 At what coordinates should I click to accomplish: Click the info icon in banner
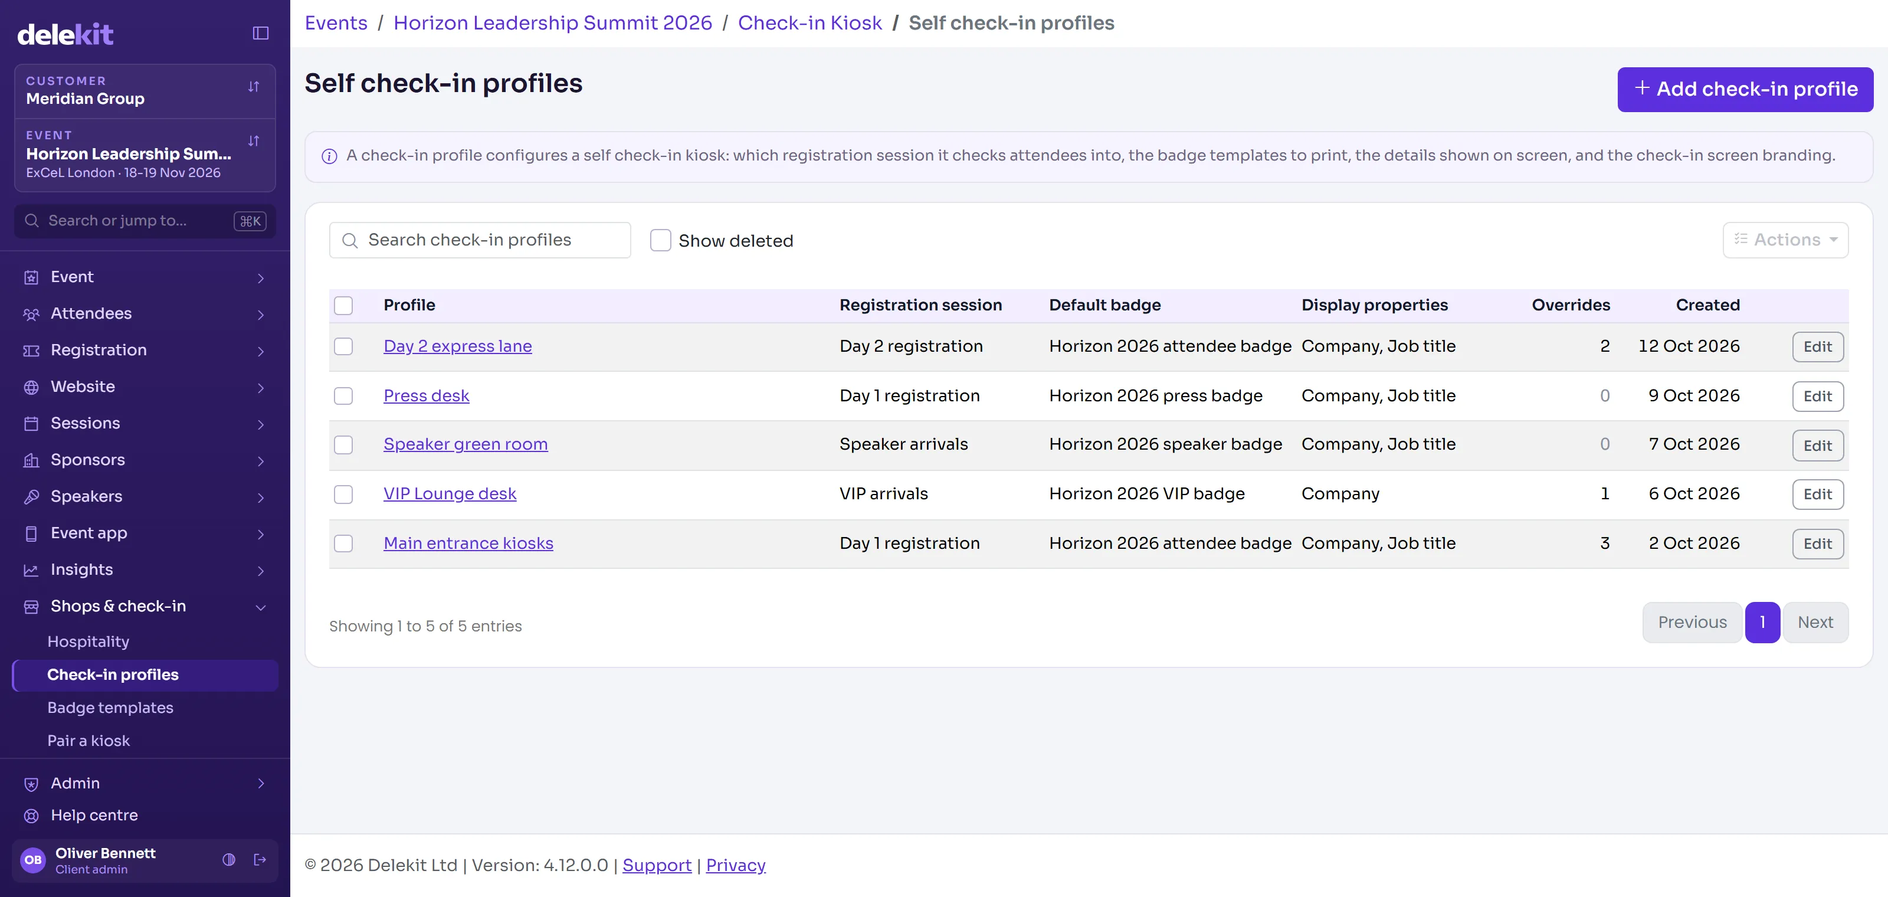click(x=329, y=156)
